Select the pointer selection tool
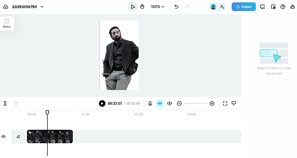Viewport: 297px width, 158px height. click(x=133, y=7)
